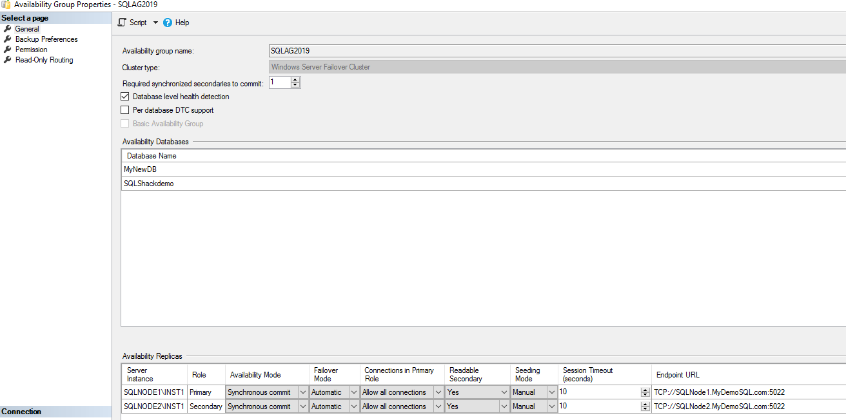Open the Permission page

pos(32,50)
